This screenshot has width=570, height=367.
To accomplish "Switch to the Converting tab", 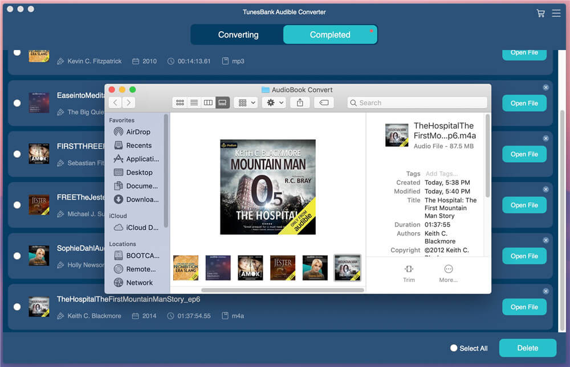I will (x=237, y=34).
